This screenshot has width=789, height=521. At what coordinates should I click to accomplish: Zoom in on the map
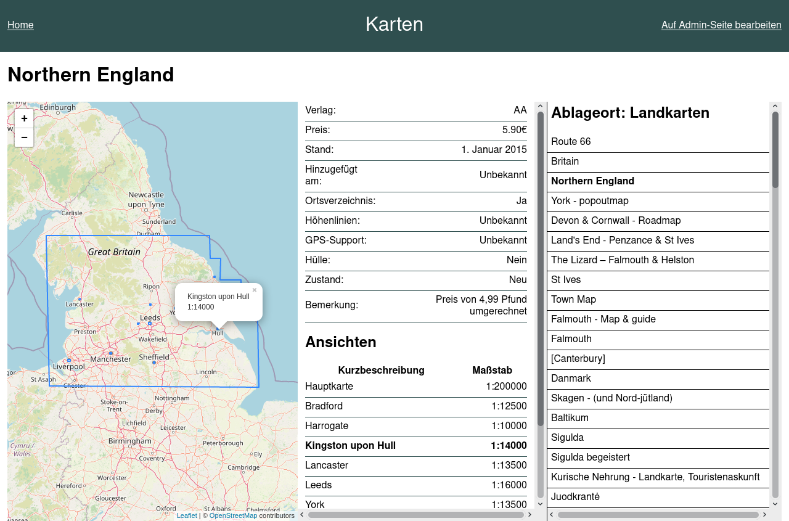coord(23,118)
